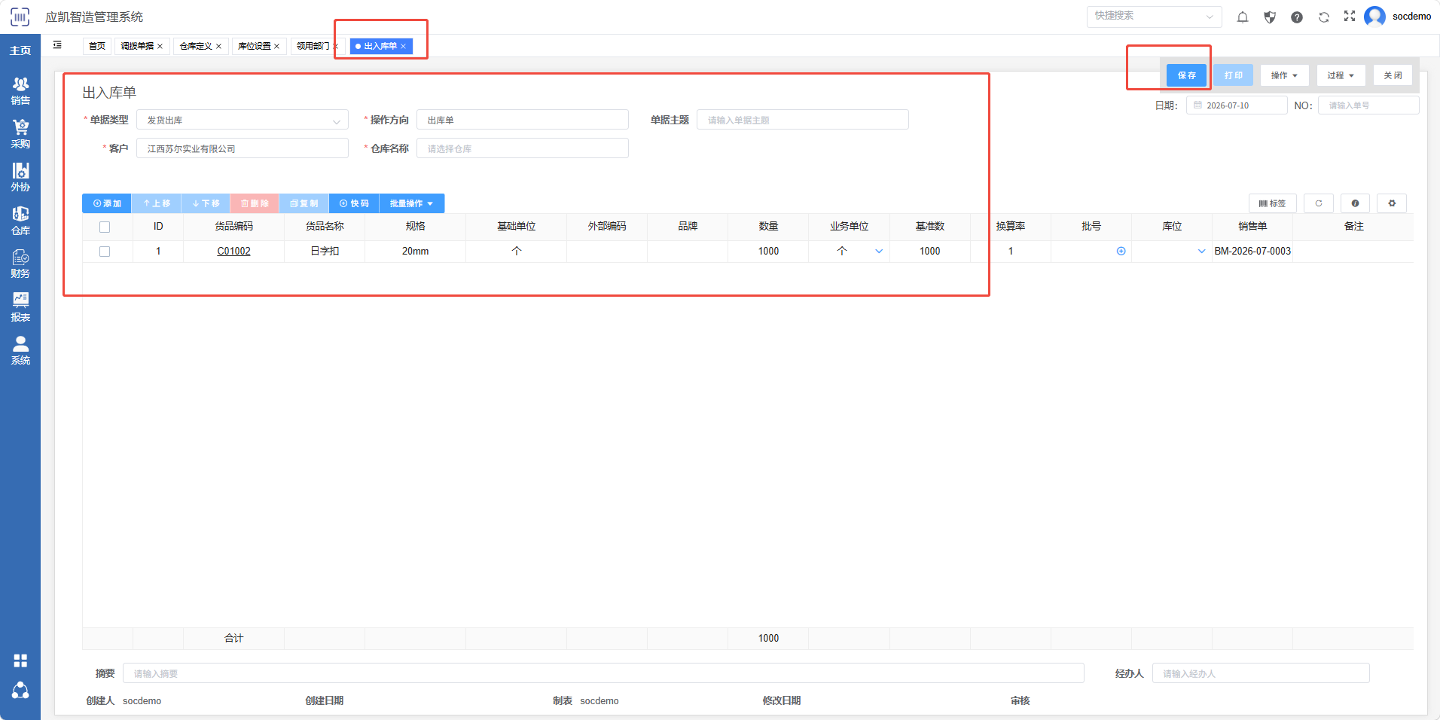Click the app logo icon beside 应凯智造管理系统
Image resolution: width=1440 pixels, height=720 pixels.
20,17
